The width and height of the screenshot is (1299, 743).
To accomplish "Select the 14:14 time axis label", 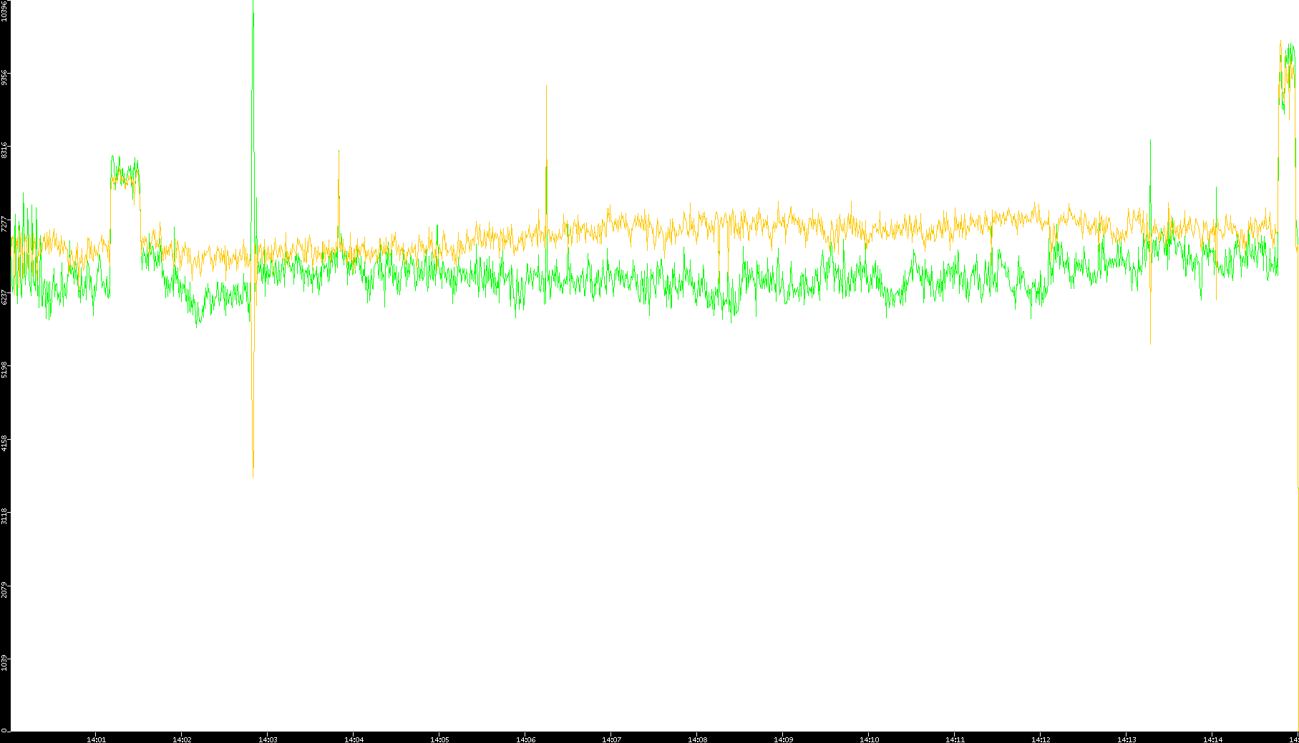I will click(1212, 739).
